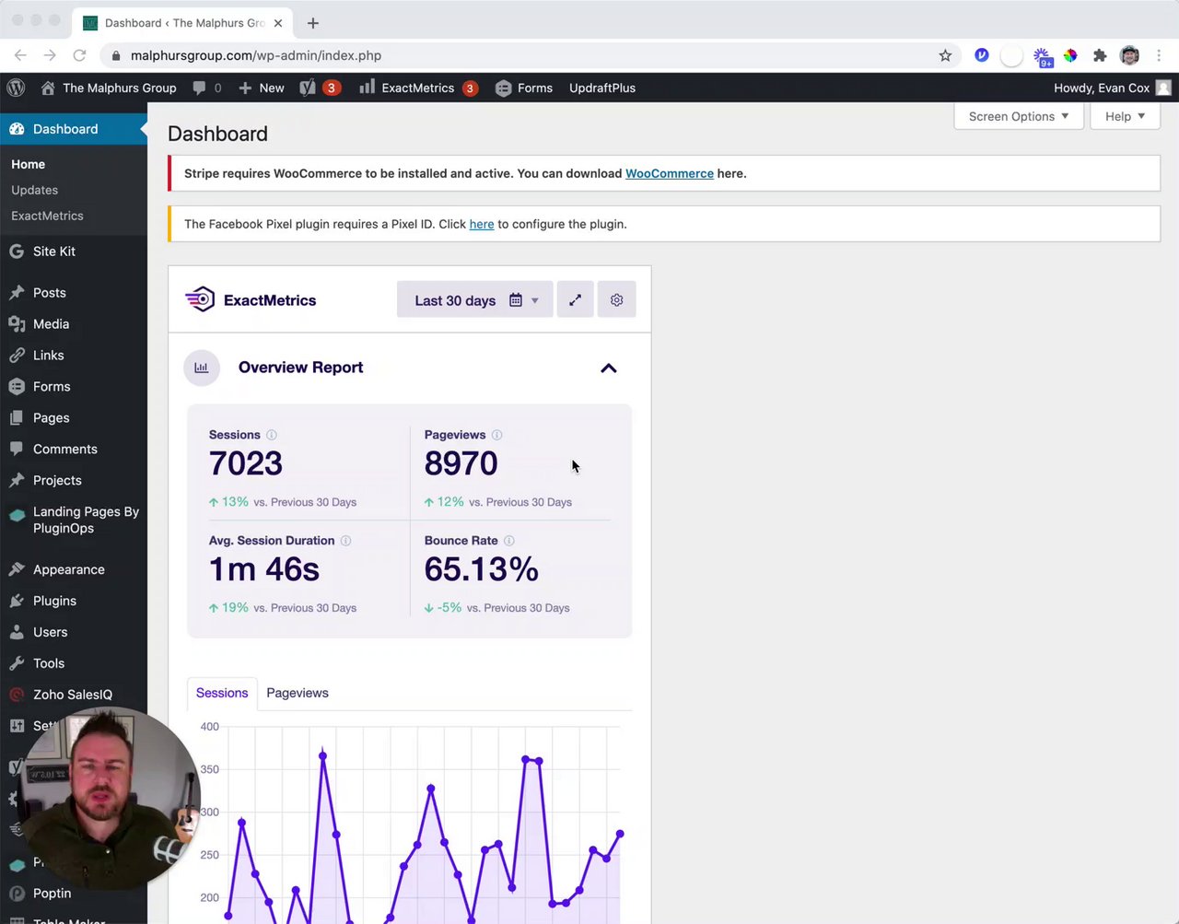Screen dimensions: 1179x924
Task: Click the address bar URL field
Action: [530, 55]
